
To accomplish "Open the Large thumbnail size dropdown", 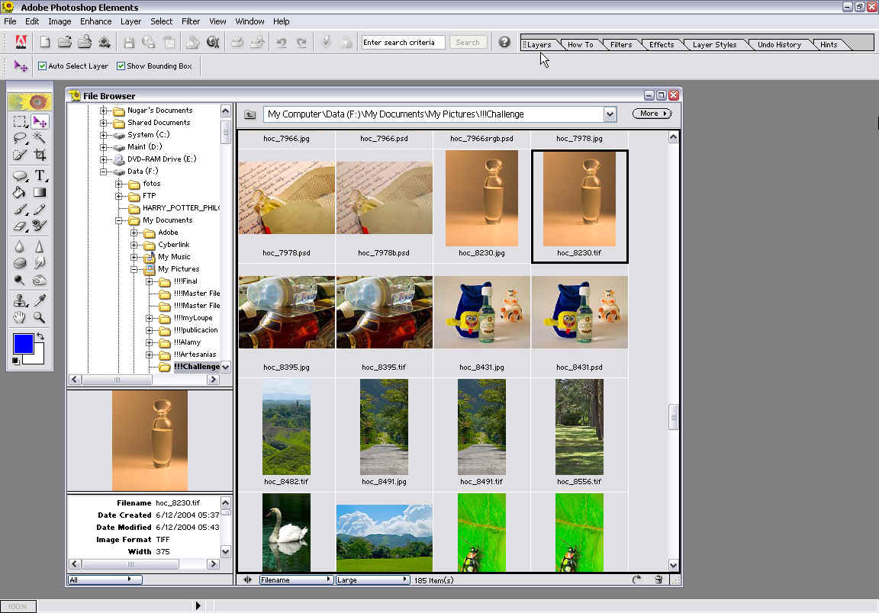I will 373,580.
